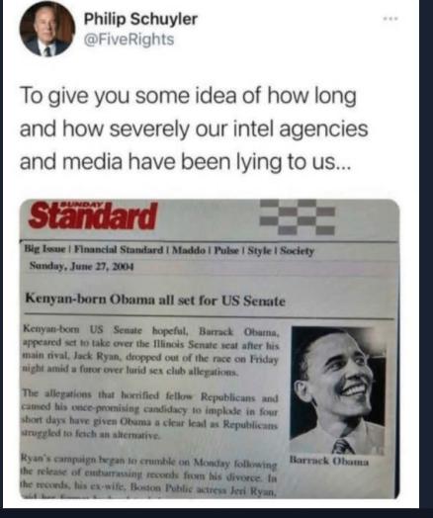Click the paragraph starting Ryan's campaign began

tap(148, 477)
